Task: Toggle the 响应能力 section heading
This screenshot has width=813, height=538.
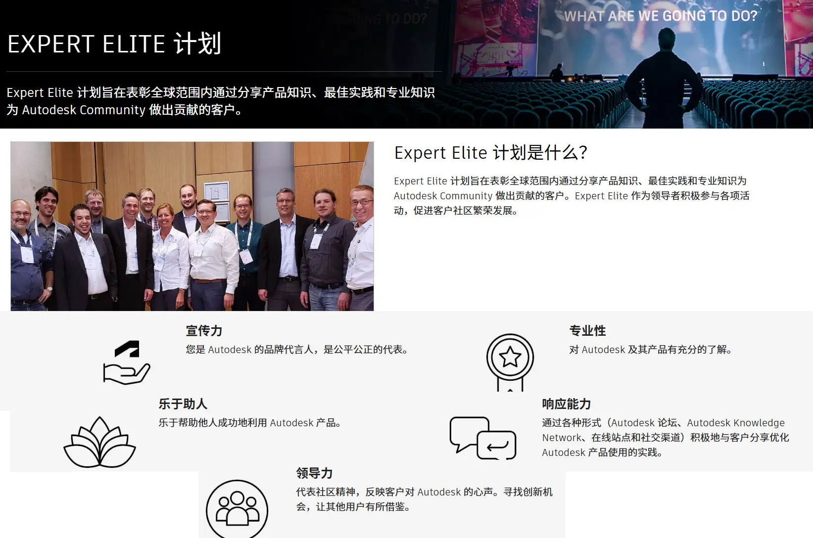Action: tap(567, 403)
